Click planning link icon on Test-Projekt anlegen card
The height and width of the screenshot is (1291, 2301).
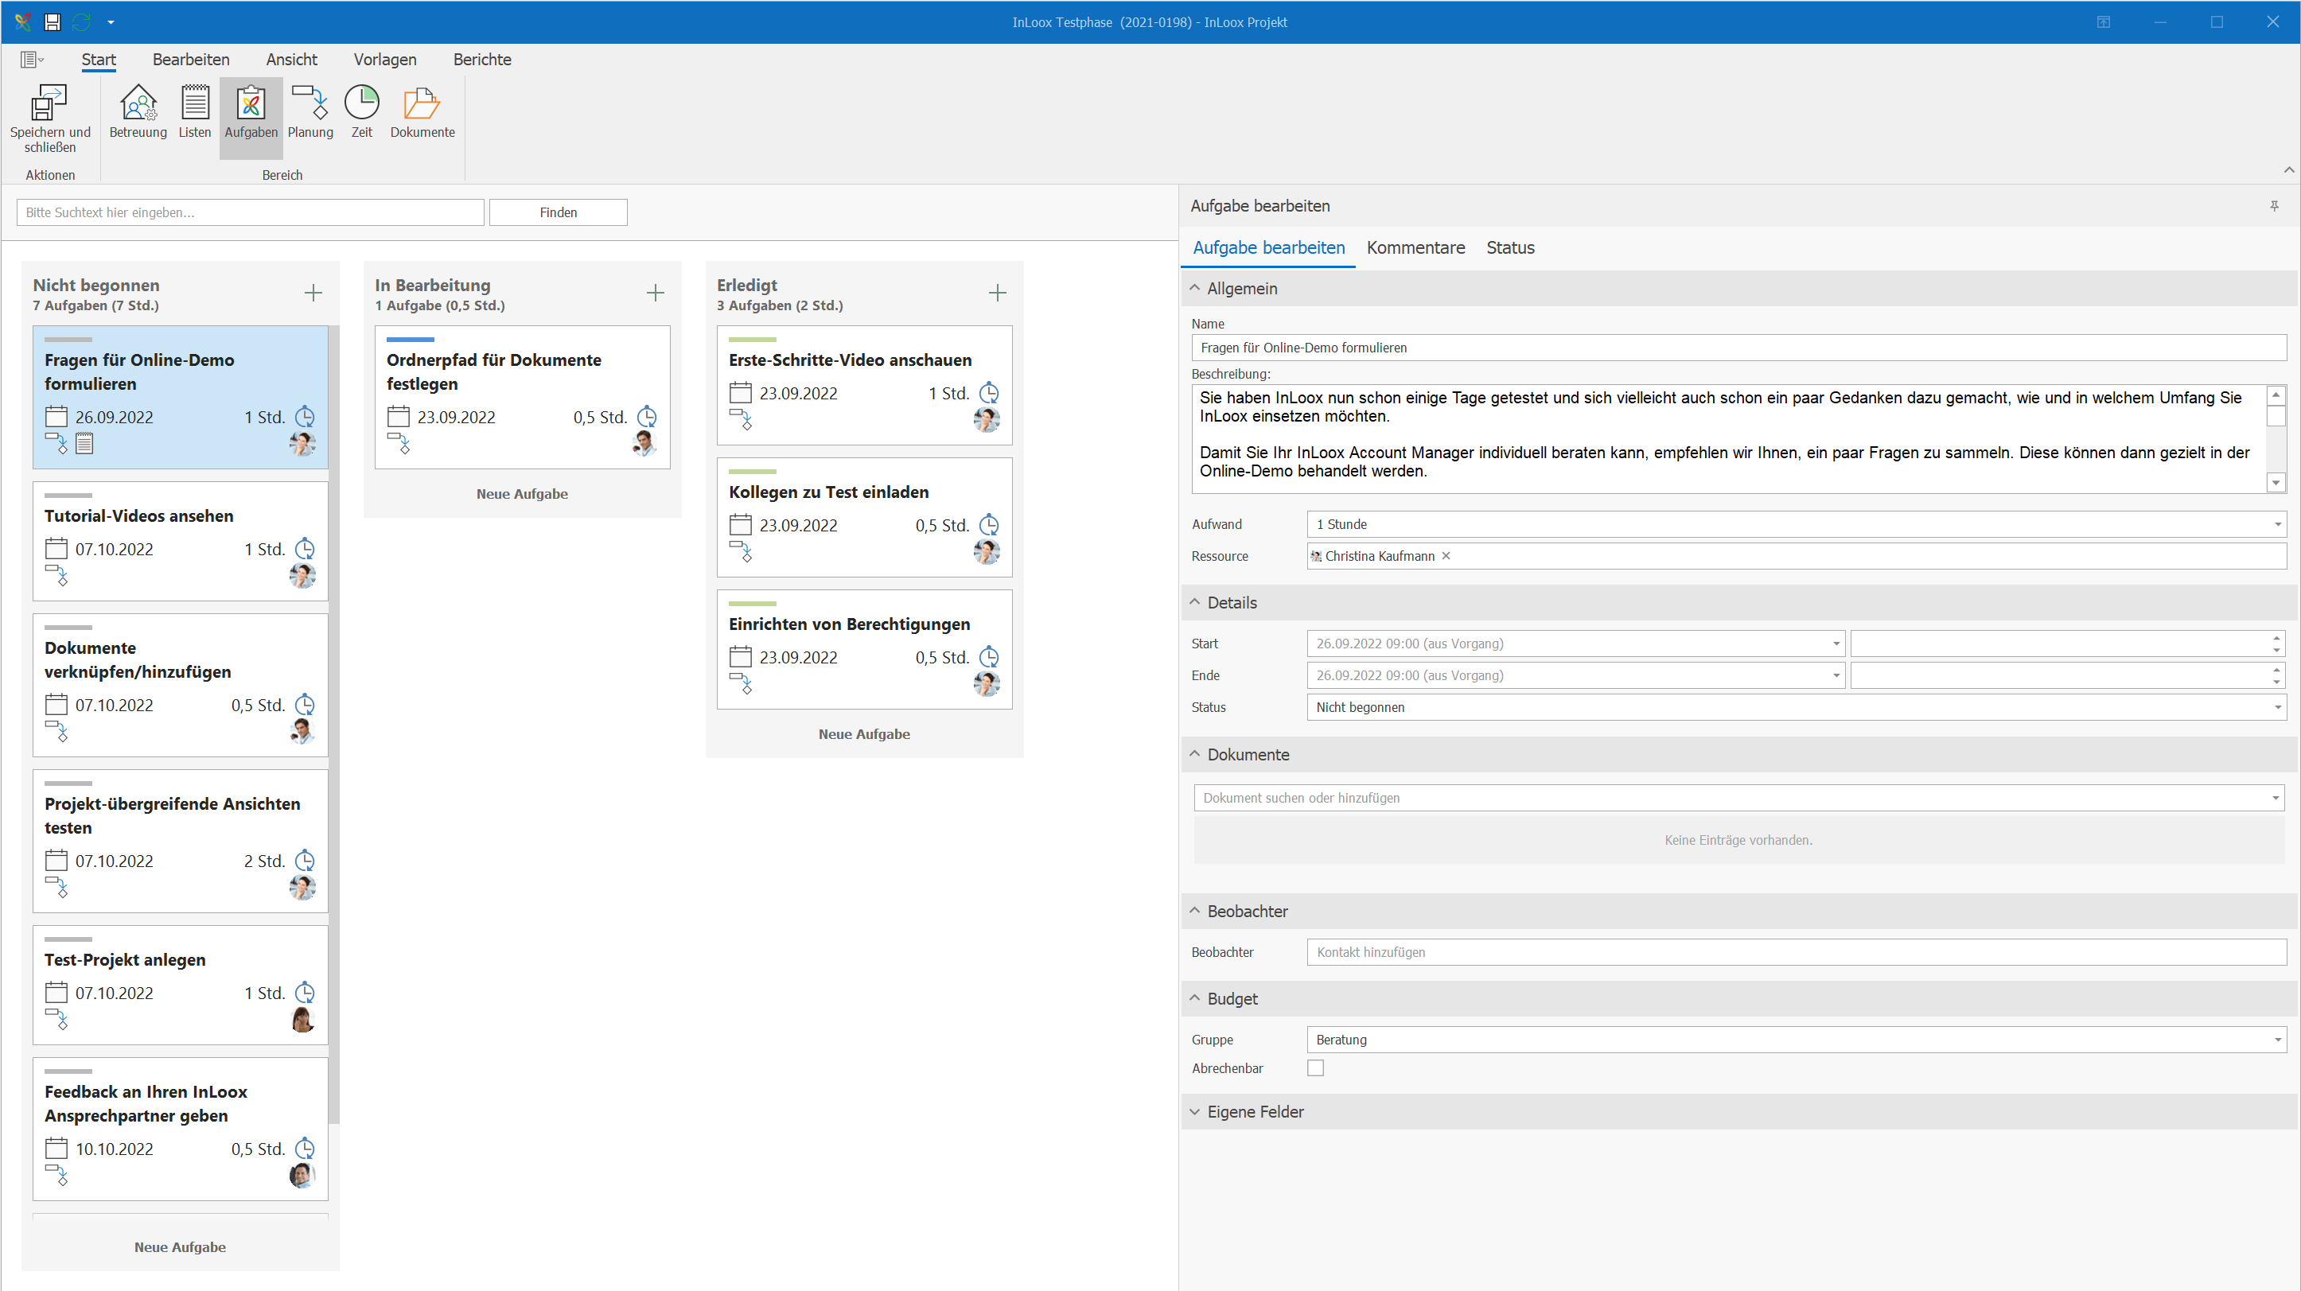pyautogui.click(x=56, y=1019)
